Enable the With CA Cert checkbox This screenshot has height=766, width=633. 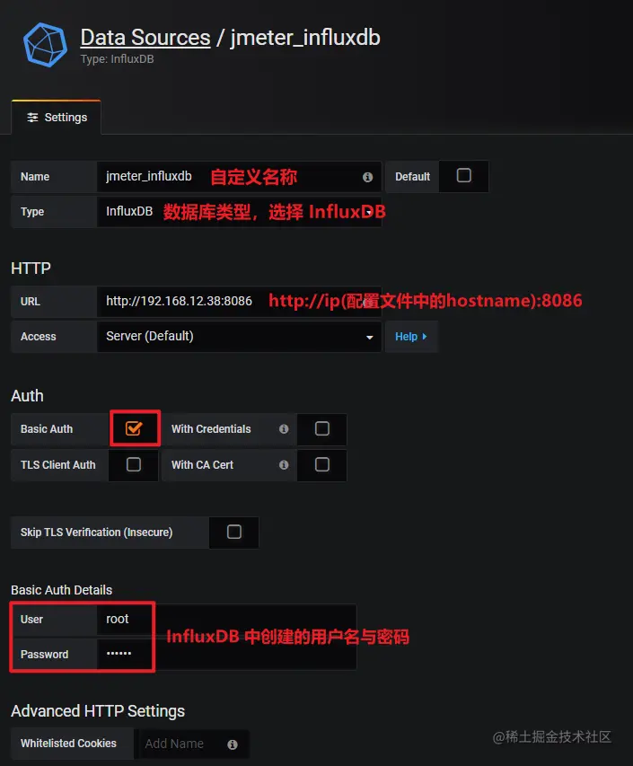pyautogui.click(x=322, y=464)
